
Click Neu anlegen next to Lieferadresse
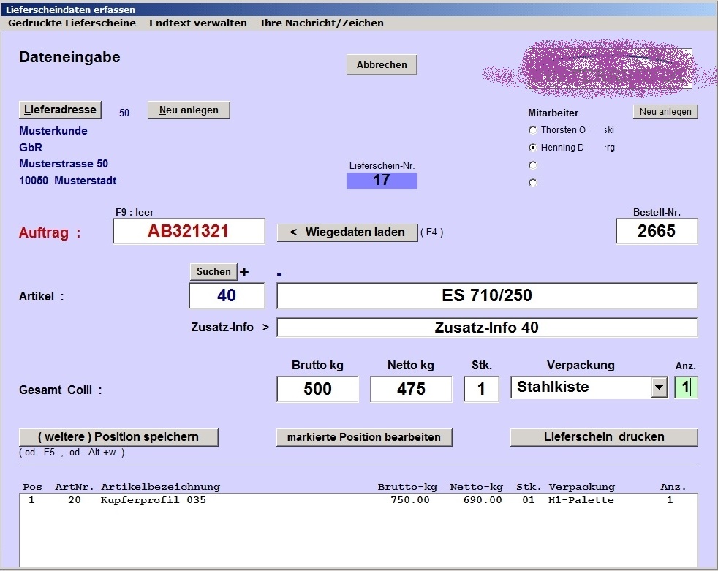[x=189, y=110]
